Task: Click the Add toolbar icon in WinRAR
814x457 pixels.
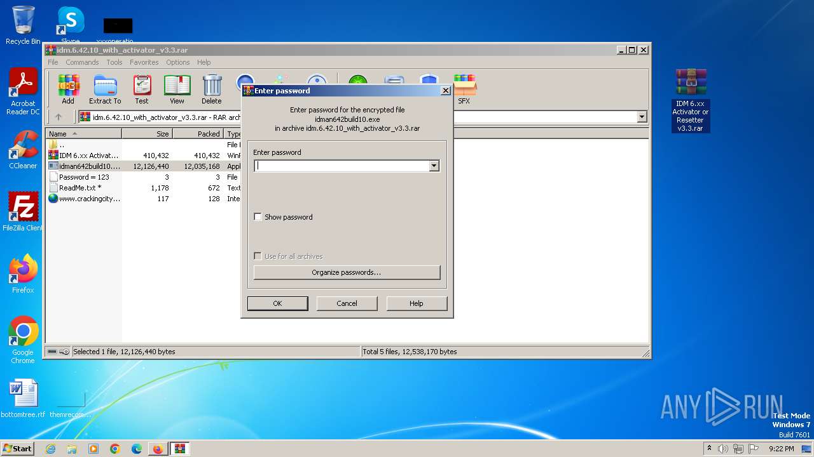Action: click(68, 89)
